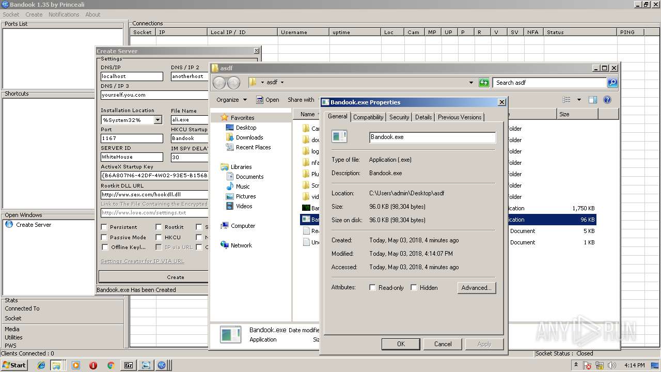661x372 pixels.
Task: Click the search magnifier button
Action: tap(612, 83)
